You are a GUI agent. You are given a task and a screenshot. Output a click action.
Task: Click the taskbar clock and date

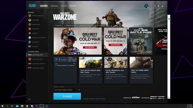189,106
